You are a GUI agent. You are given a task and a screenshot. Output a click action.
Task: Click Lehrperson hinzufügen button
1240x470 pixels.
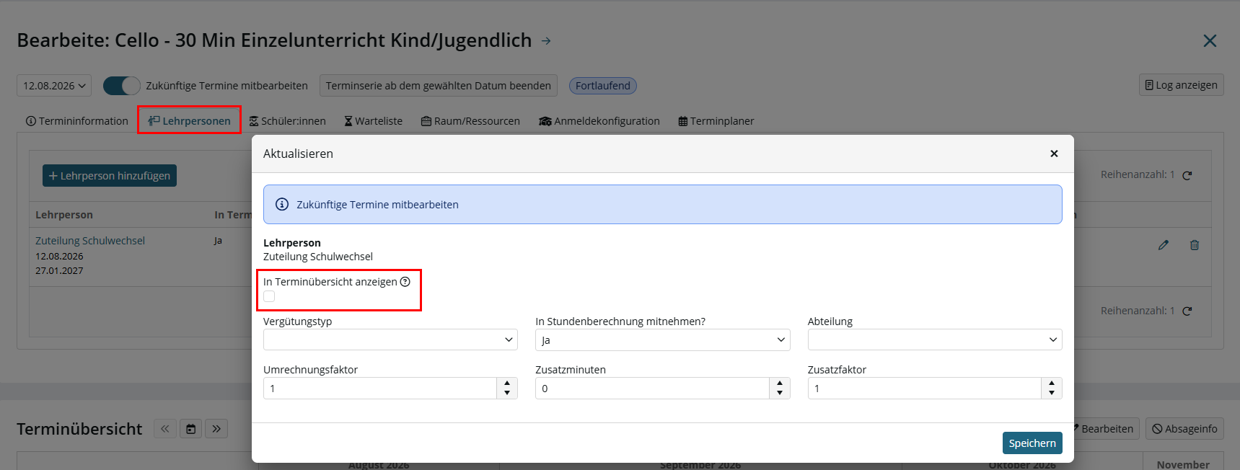110,176
